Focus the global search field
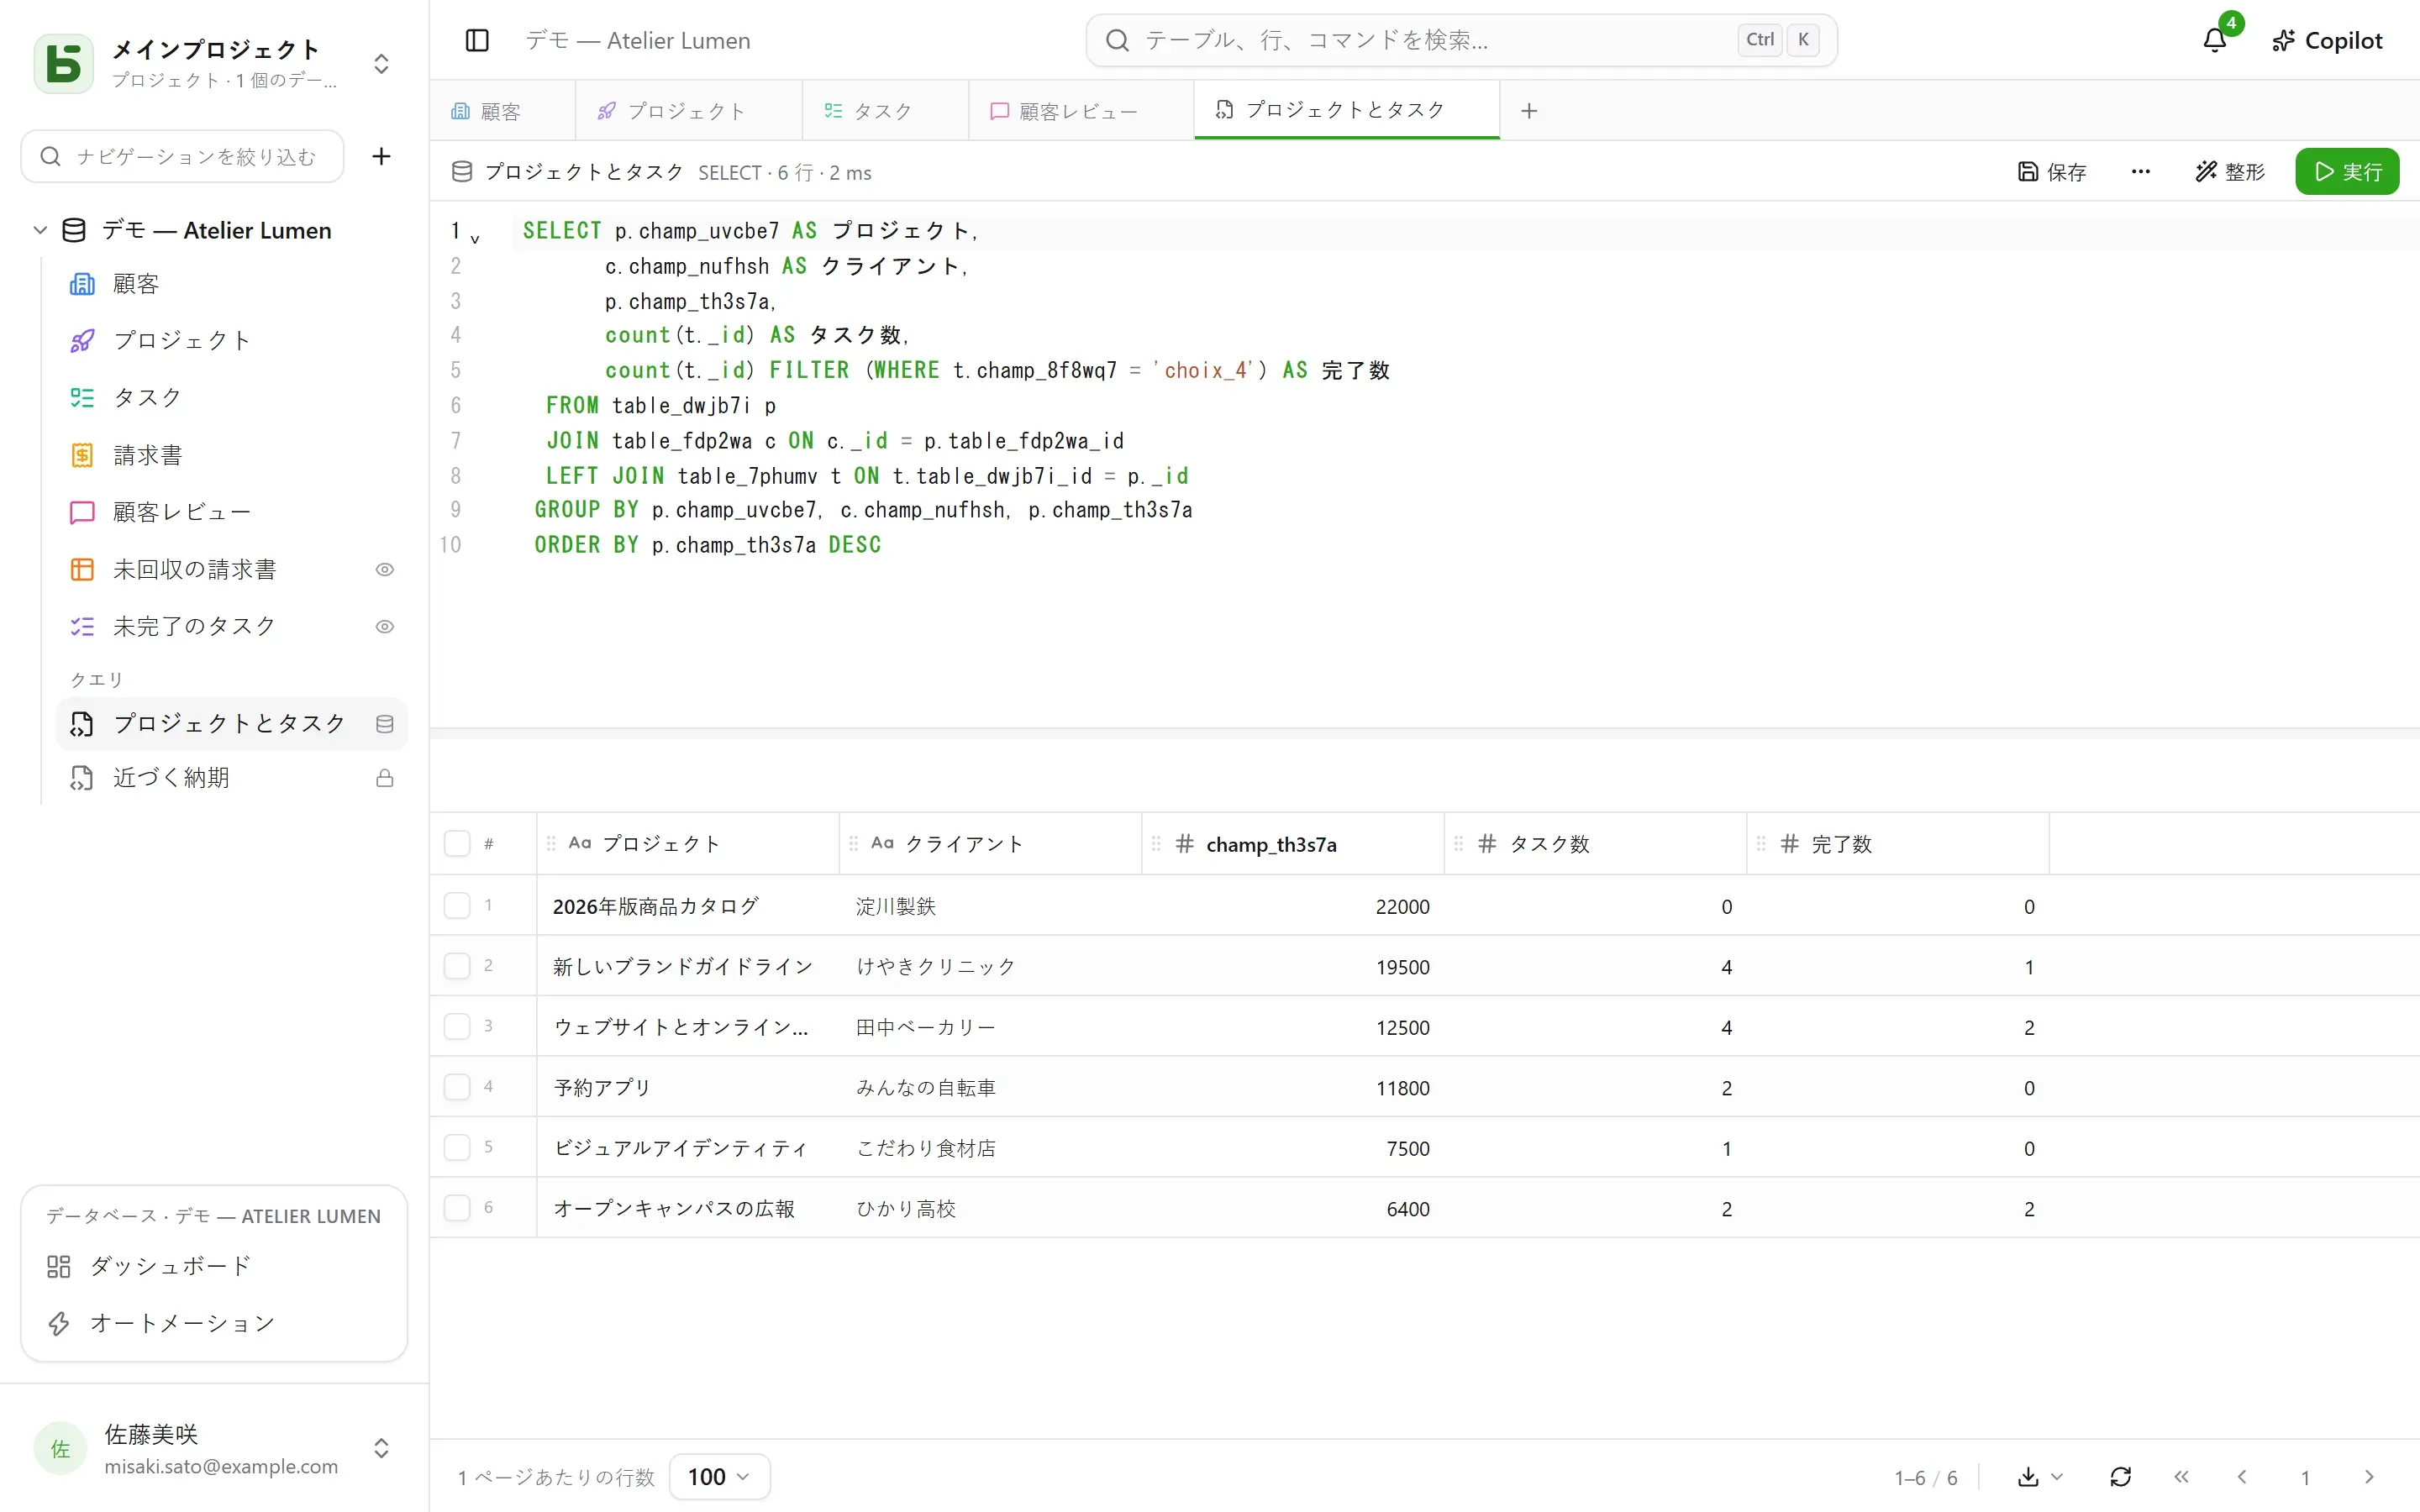Image resolution: width=2420 pixels, height=1512 pixels. point(1461,40)
